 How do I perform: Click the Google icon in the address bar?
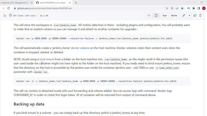[x=167, y=8]
